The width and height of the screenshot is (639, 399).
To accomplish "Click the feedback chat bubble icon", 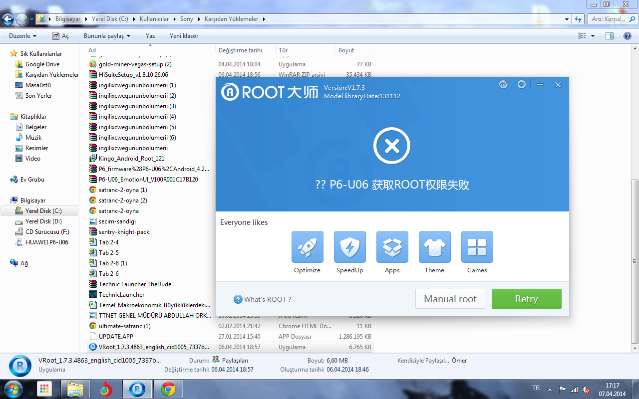I will click(x=521, y=84).
